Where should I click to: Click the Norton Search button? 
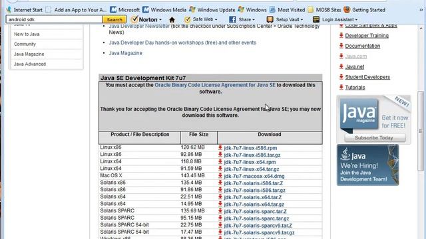pos(114,19)
